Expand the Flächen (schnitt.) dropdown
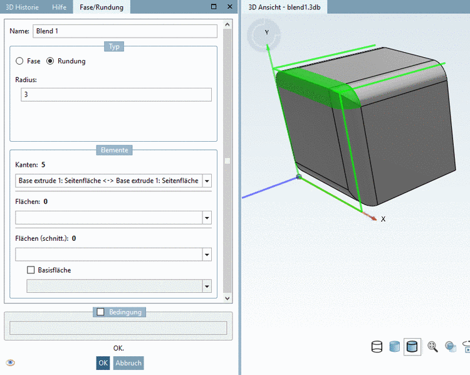The image size is (470, 375). click(207, 255)
